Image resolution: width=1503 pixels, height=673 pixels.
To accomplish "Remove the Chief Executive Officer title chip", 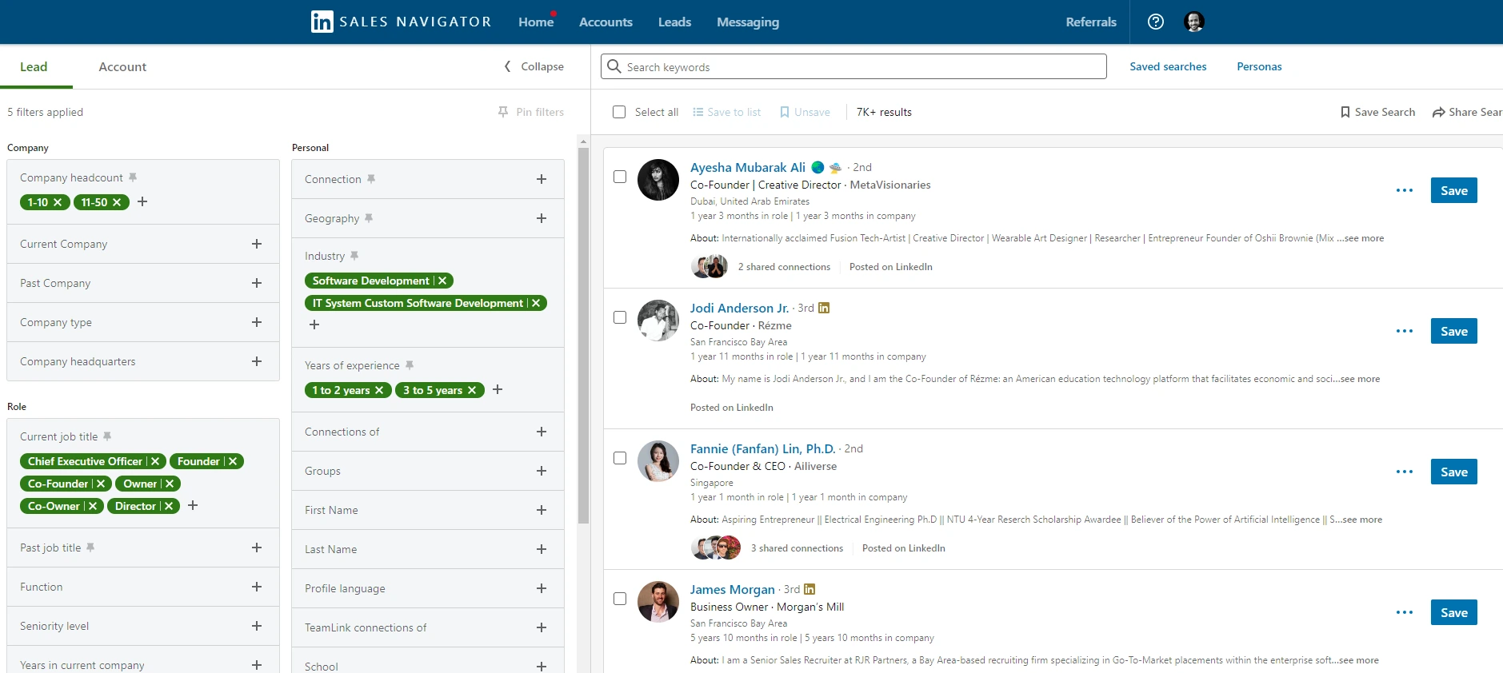I will pyautogui.click(x=155, y=461).
